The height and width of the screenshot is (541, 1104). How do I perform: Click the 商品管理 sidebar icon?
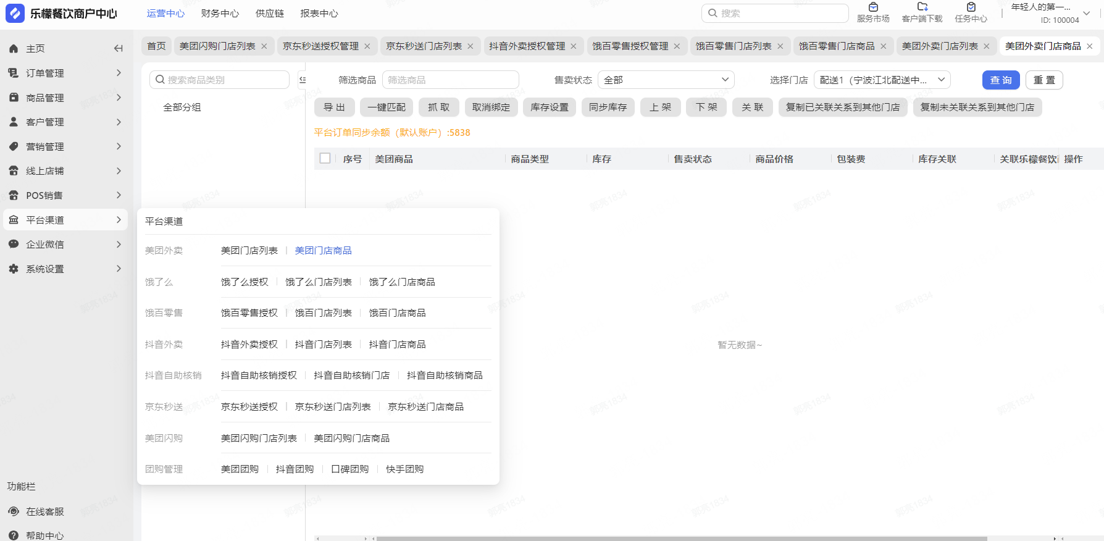coord(14,98)
